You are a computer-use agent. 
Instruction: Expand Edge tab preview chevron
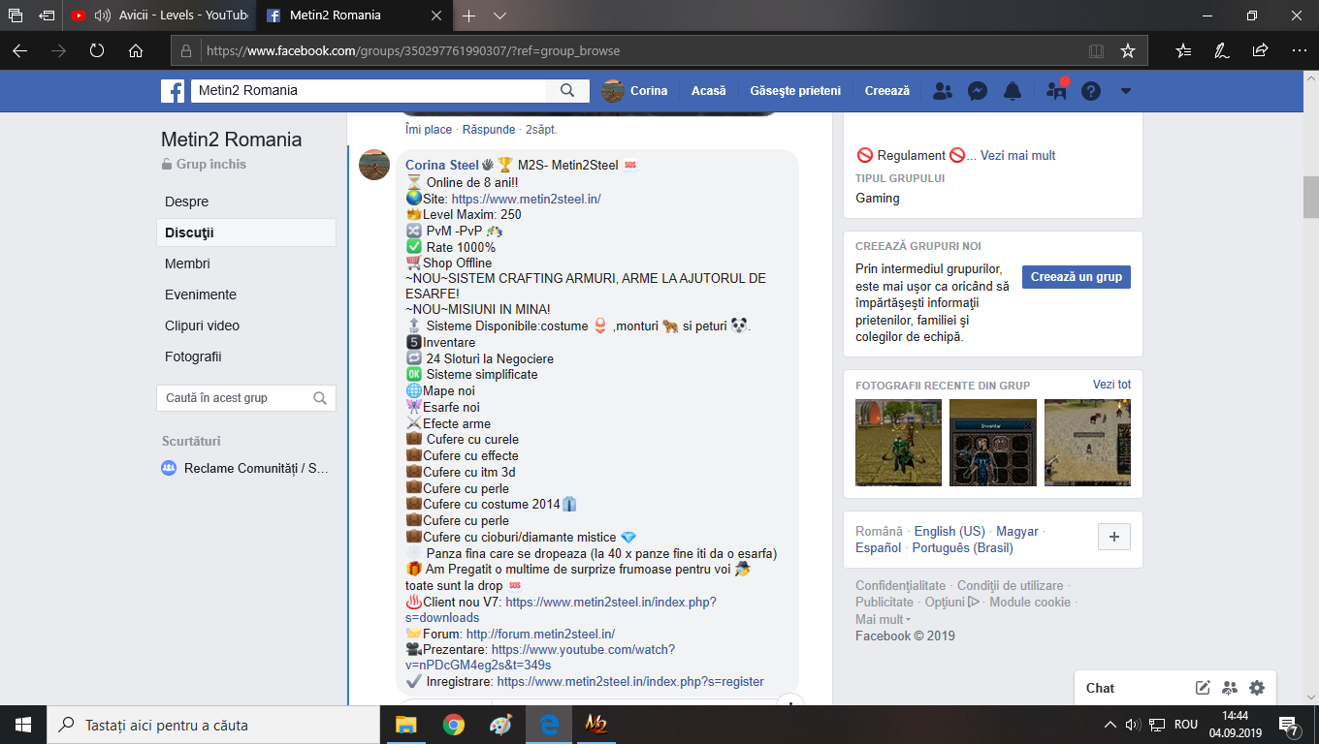[x=500, y=15]
